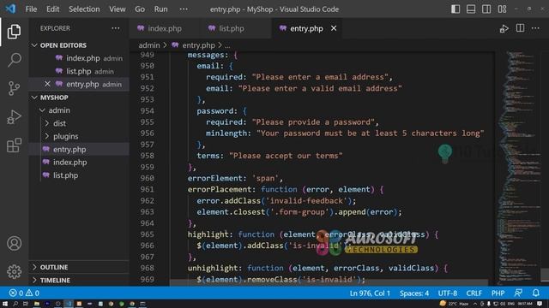Click the horizontal editor scrollbar

click(329, 282)
